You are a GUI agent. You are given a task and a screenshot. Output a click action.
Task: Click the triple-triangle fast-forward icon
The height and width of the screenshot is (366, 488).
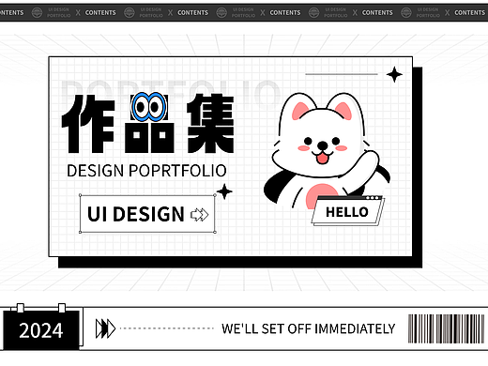click(105, 328)
